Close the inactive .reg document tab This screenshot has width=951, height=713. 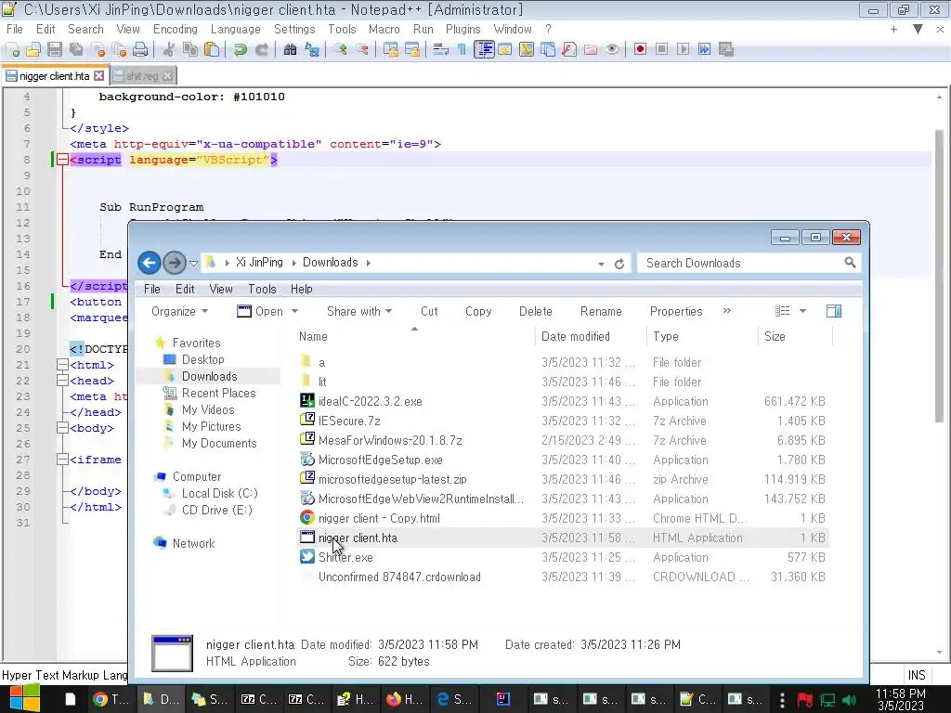tap(167, 76)
